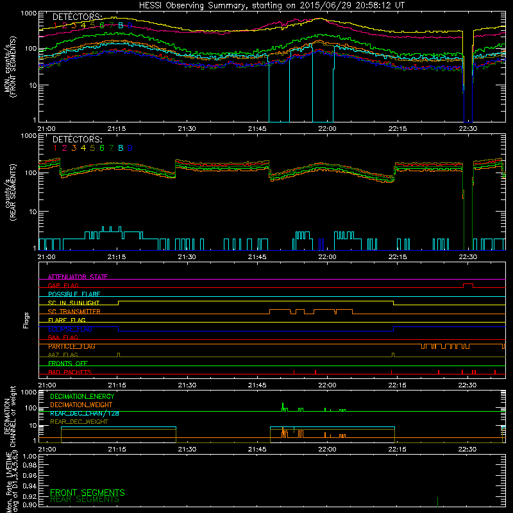Viewport: 513px width, 513px height.
Task: Click the 22:00 tick label under the front segments plot
Action: [x=328, y=129]
